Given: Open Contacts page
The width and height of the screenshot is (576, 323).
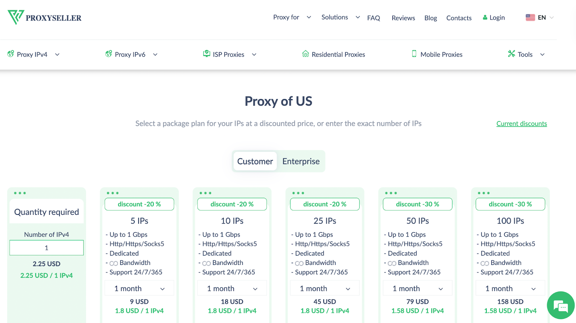Looking at the screenshot, I should point(459,18).
